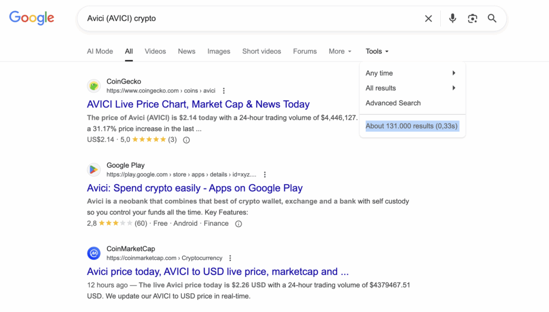
Task: Start voice search with microphone icon
Action: [452, 19]
